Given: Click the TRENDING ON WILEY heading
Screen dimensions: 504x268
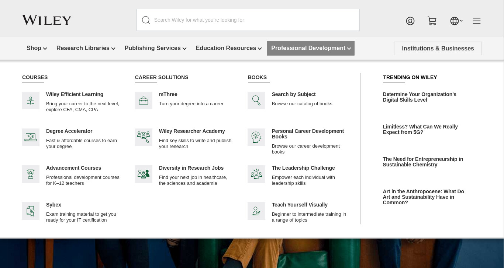Looking at the screenshot, I should [410, 77].
